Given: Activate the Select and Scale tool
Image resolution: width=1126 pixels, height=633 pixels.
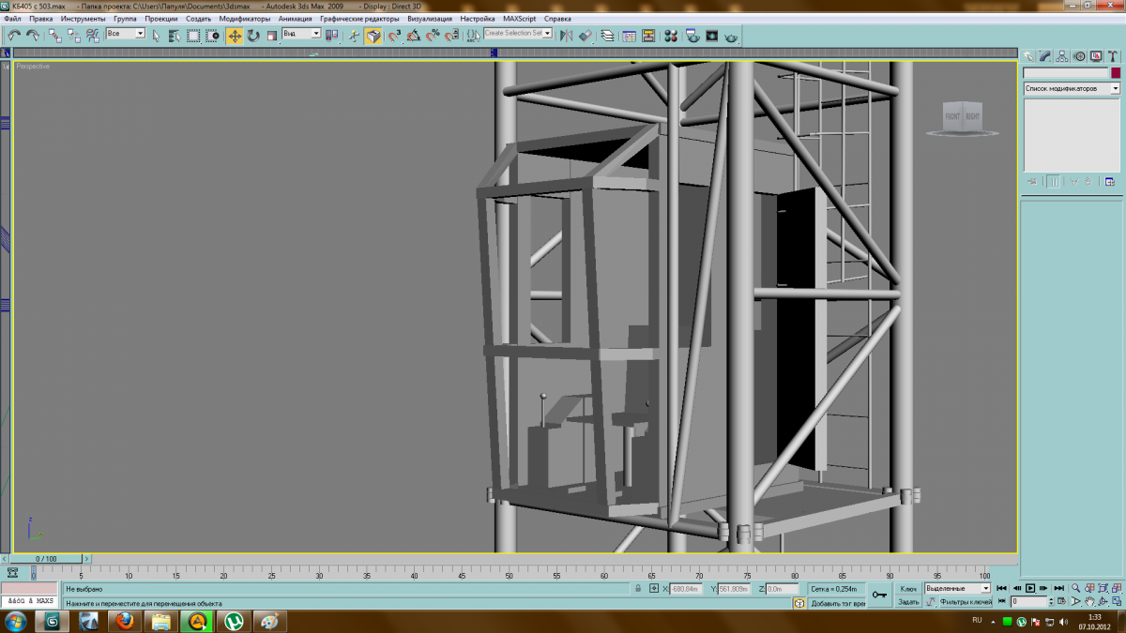Looking at the screenshot, I should point(272,36).
